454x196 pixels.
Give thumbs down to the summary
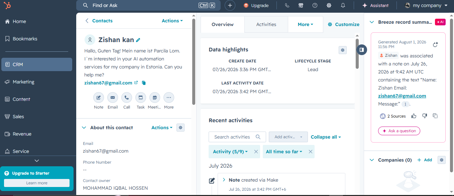coord(425,116)
